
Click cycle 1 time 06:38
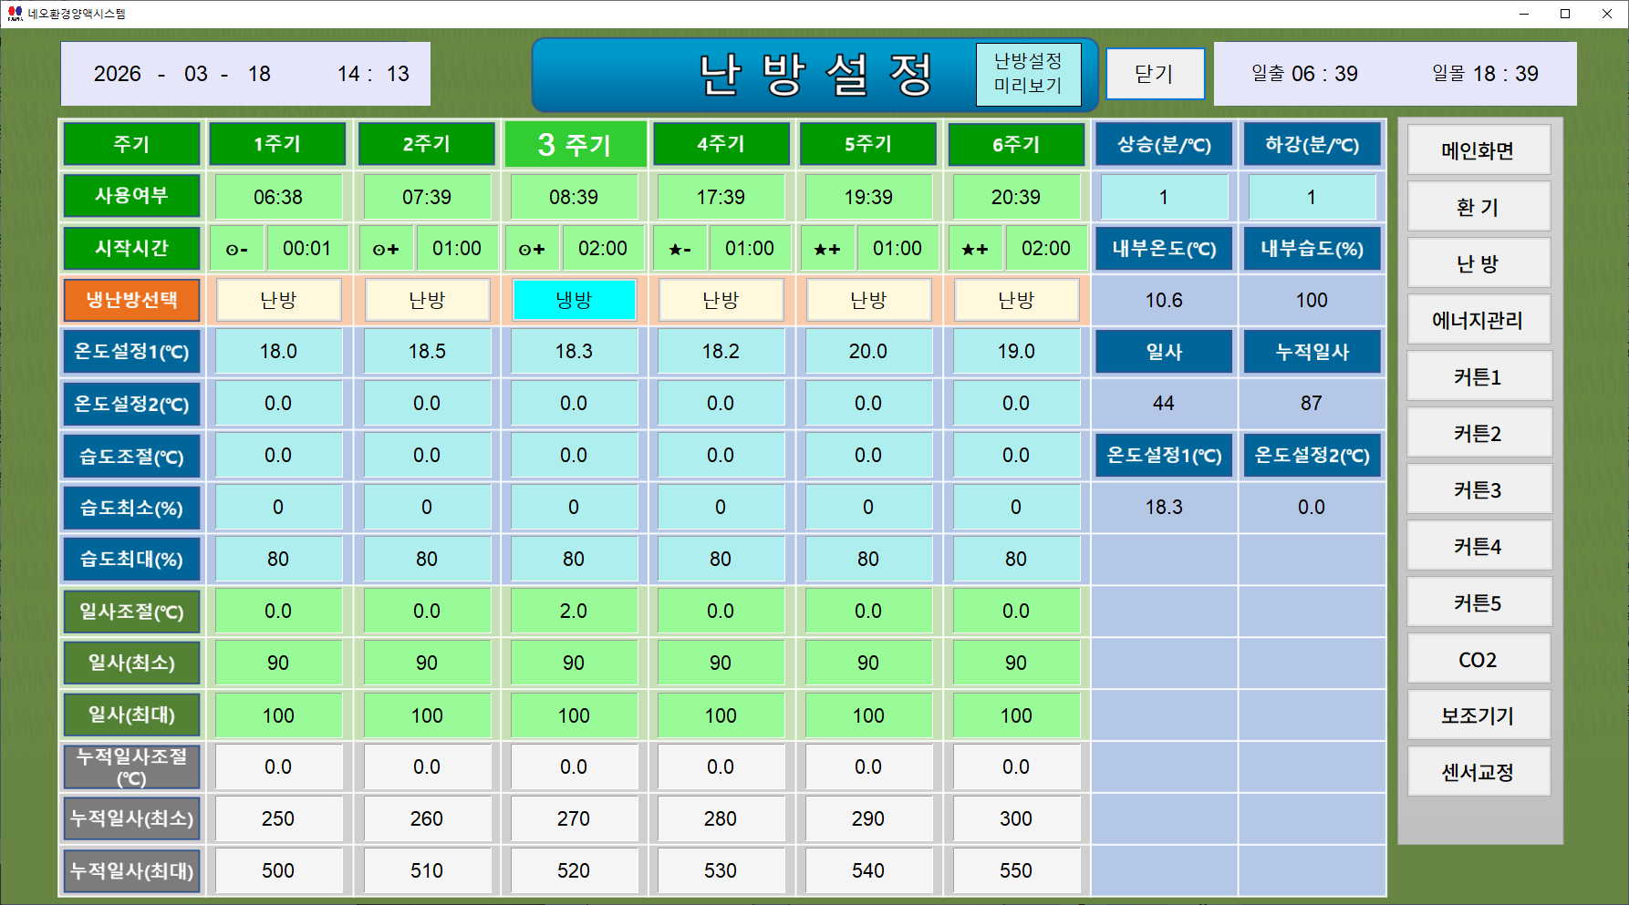(x=278, y=197)
